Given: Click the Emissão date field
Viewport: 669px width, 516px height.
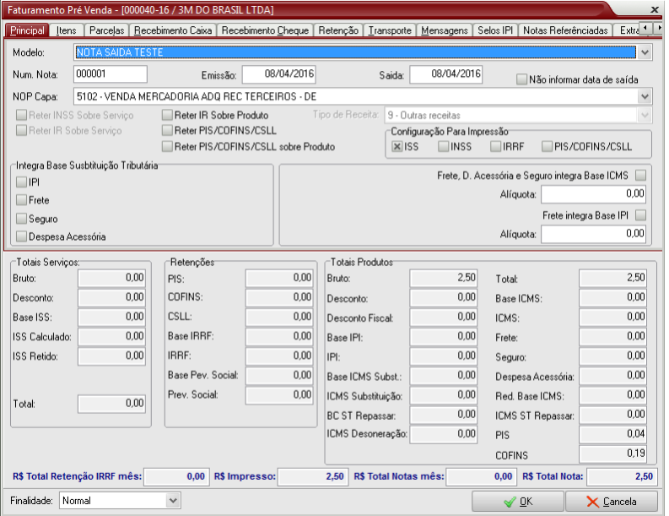Looking at the screenshot, I should [278, 74].
